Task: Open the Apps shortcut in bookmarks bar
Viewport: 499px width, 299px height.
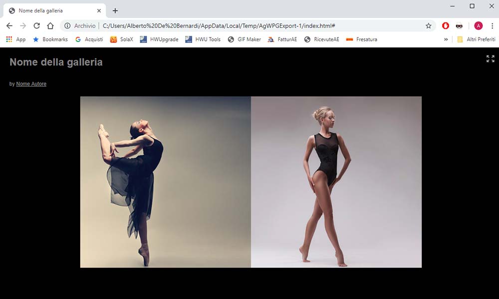Action: 15,39
